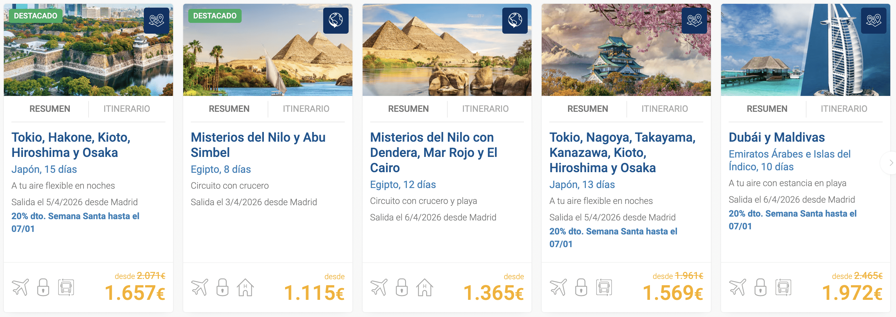The width and height of the screenshot is (896, 317).
Task: Click the Tokio, Nagoya, Takayama trip title
Action: 622,152
